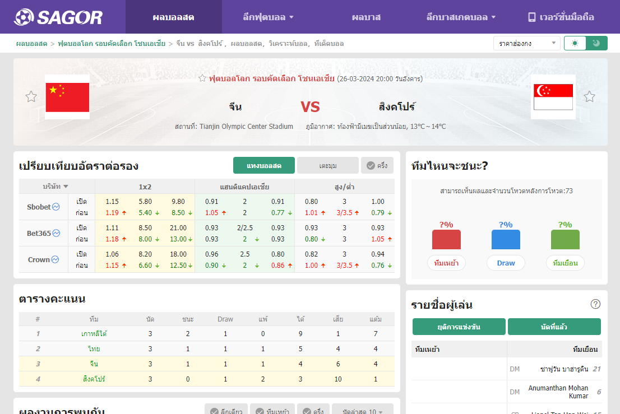
Task: Click Crown pre-match draw odds 6.60
Action: pyautogui.click(x=145, y=266)
